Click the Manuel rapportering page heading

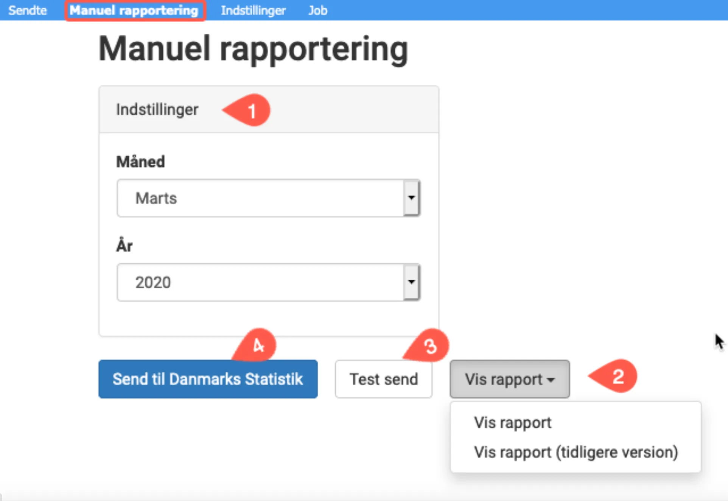[253, 49]
